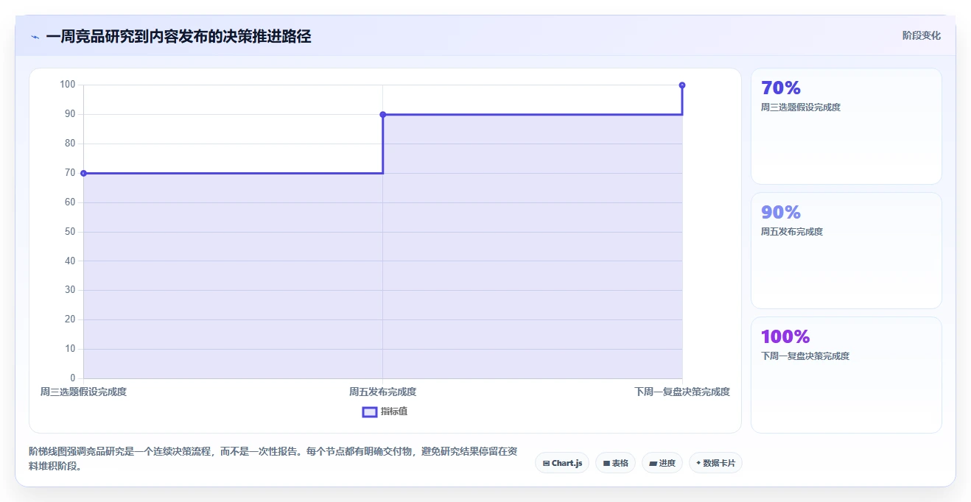Select the 数据卡片 tag pill

pos(715,463)
